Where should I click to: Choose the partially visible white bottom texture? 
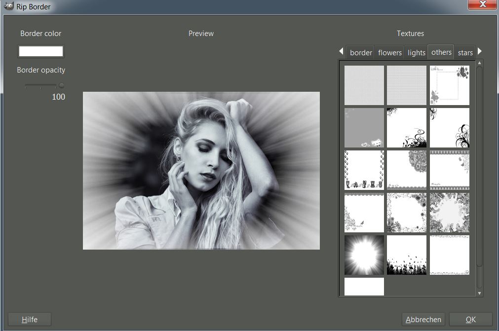click(x=364, y=287)
